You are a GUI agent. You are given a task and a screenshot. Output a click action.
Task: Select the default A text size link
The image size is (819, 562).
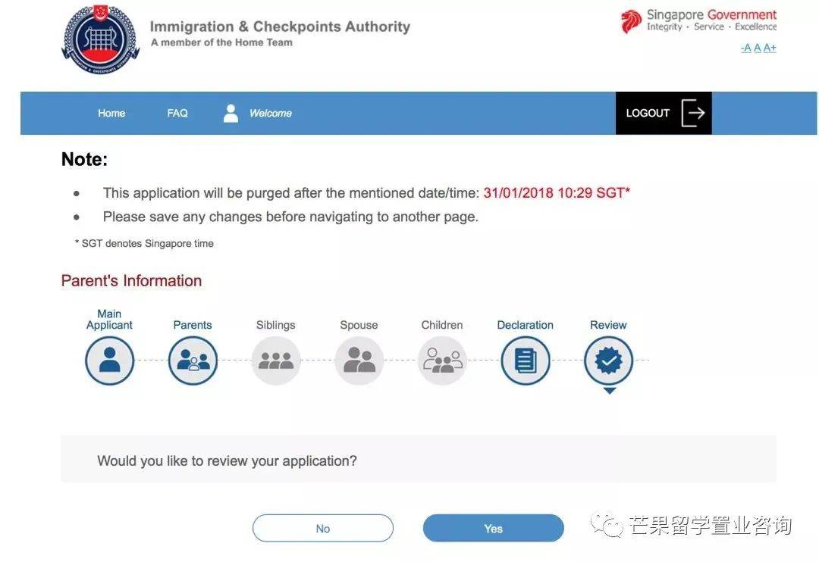[x=758, y=47]
